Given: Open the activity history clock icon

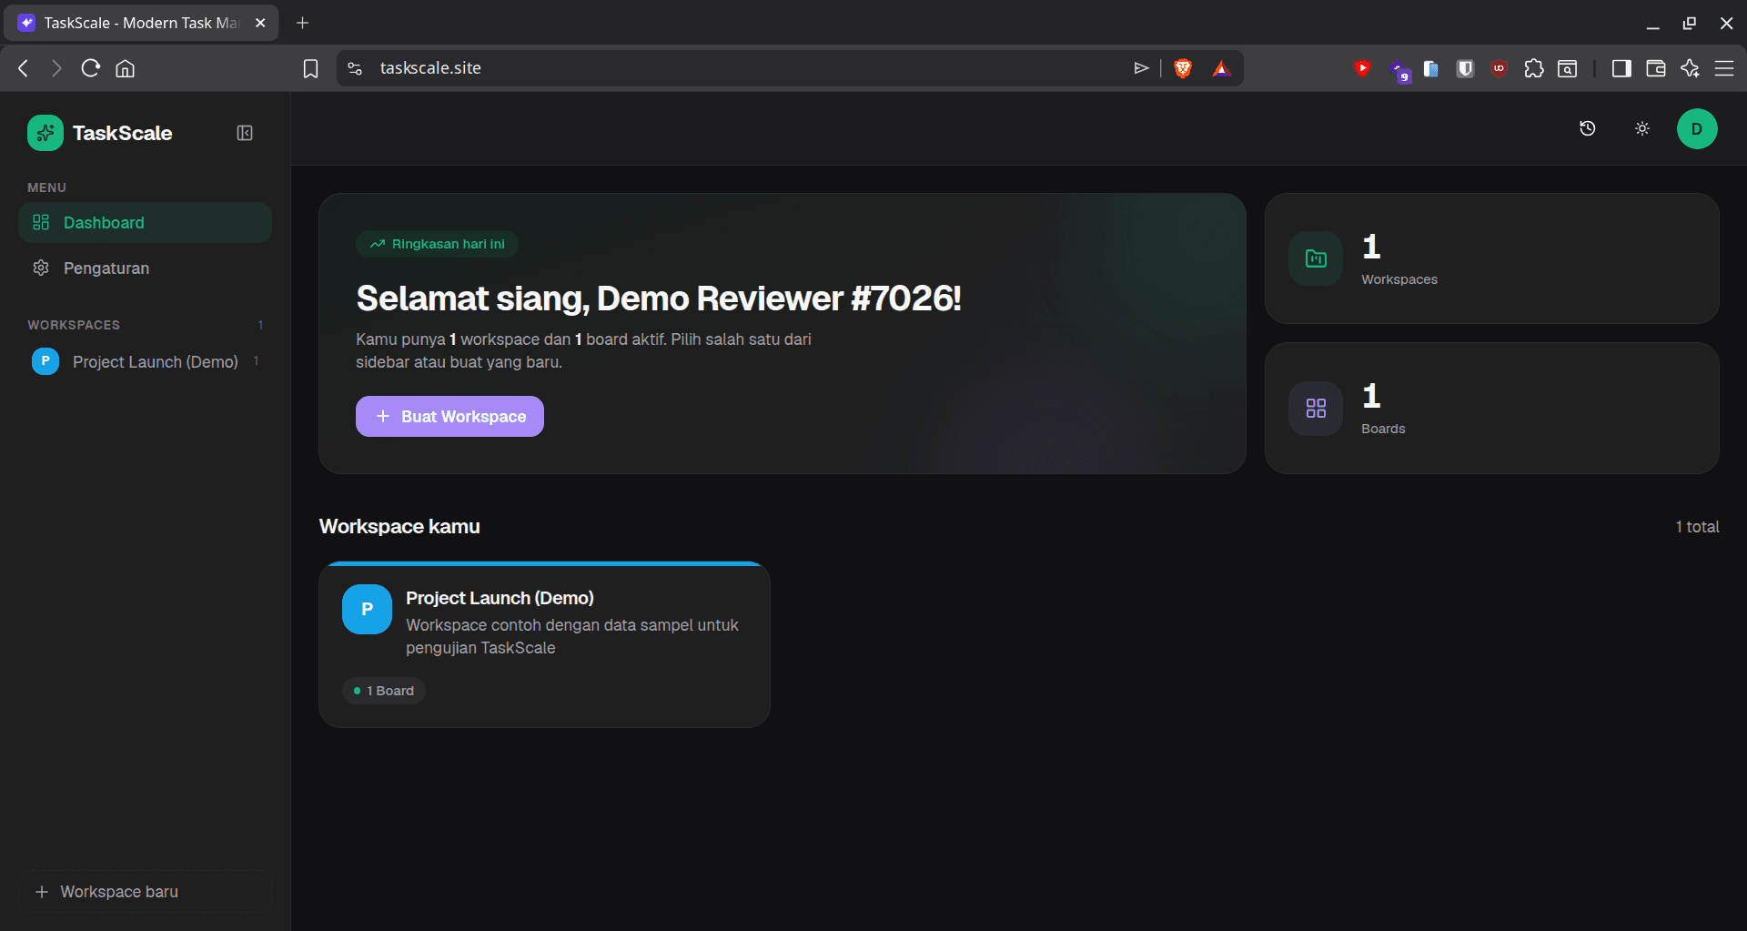Looking at the screenshot, I should 1588,128.
